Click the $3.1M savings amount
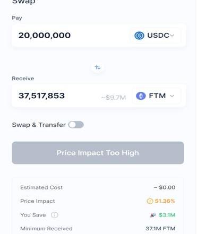This screenshot has width=197, height=234. (167, 215)
